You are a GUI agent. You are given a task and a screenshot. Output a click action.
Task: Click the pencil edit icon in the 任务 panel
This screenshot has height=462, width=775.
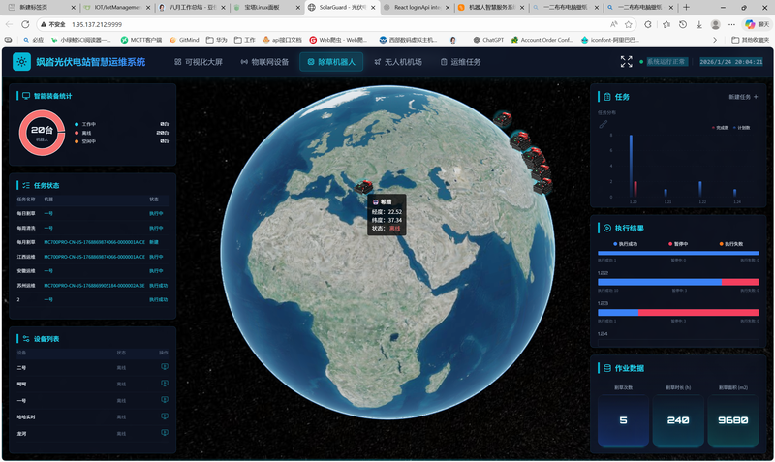[604, 124]
